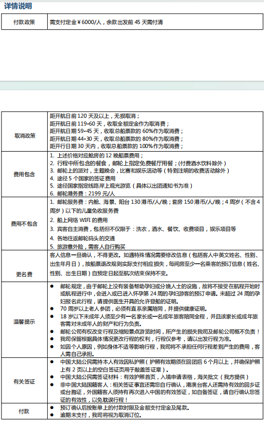Image resolution: width=264 pixels, height=422 pixels.
Task: Select the 更名费 row label
Action: [x=24, y=274]
